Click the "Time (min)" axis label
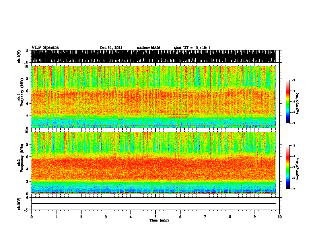This screenshot has height=243, width=315. click(x=159, y=220)
